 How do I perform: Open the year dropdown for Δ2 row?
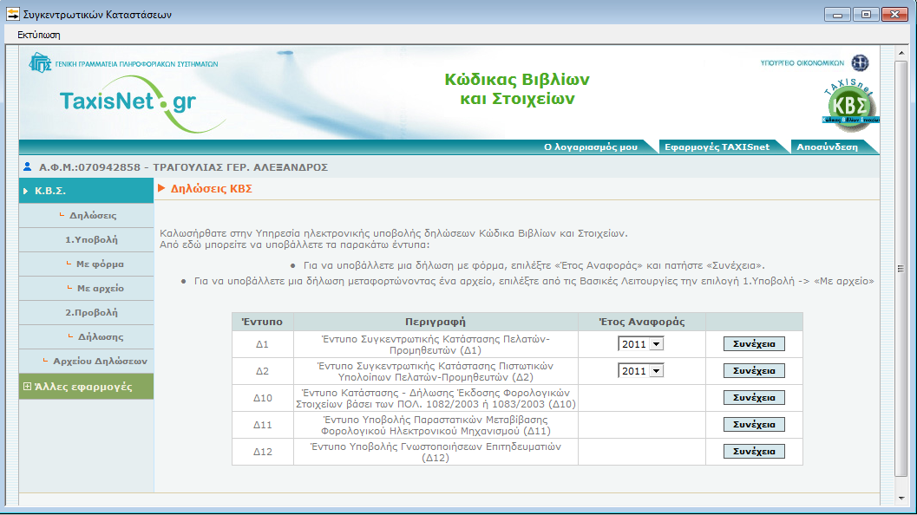click(x=641, y=371)
